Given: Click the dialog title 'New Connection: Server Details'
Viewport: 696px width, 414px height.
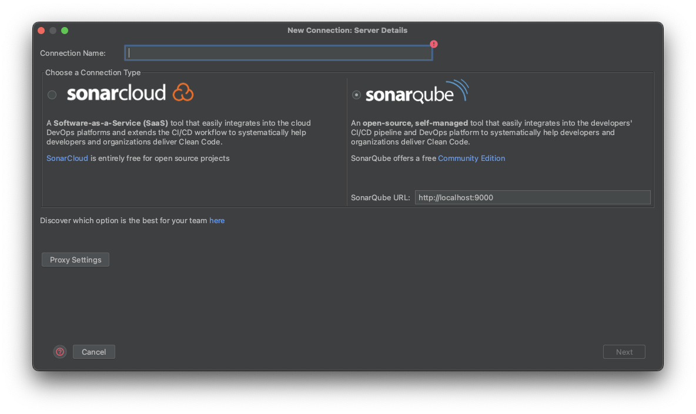Looking at the screenshot, I should pyautogui.click(x=347, y=30).
